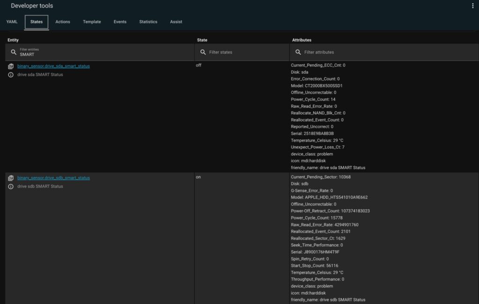Switch to the YAML tab

pos(12,22)
